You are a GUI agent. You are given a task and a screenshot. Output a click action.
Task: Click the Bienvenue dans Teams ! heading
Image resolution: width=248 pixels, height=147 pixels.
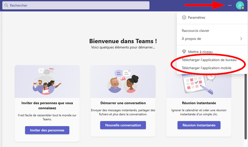123,41
